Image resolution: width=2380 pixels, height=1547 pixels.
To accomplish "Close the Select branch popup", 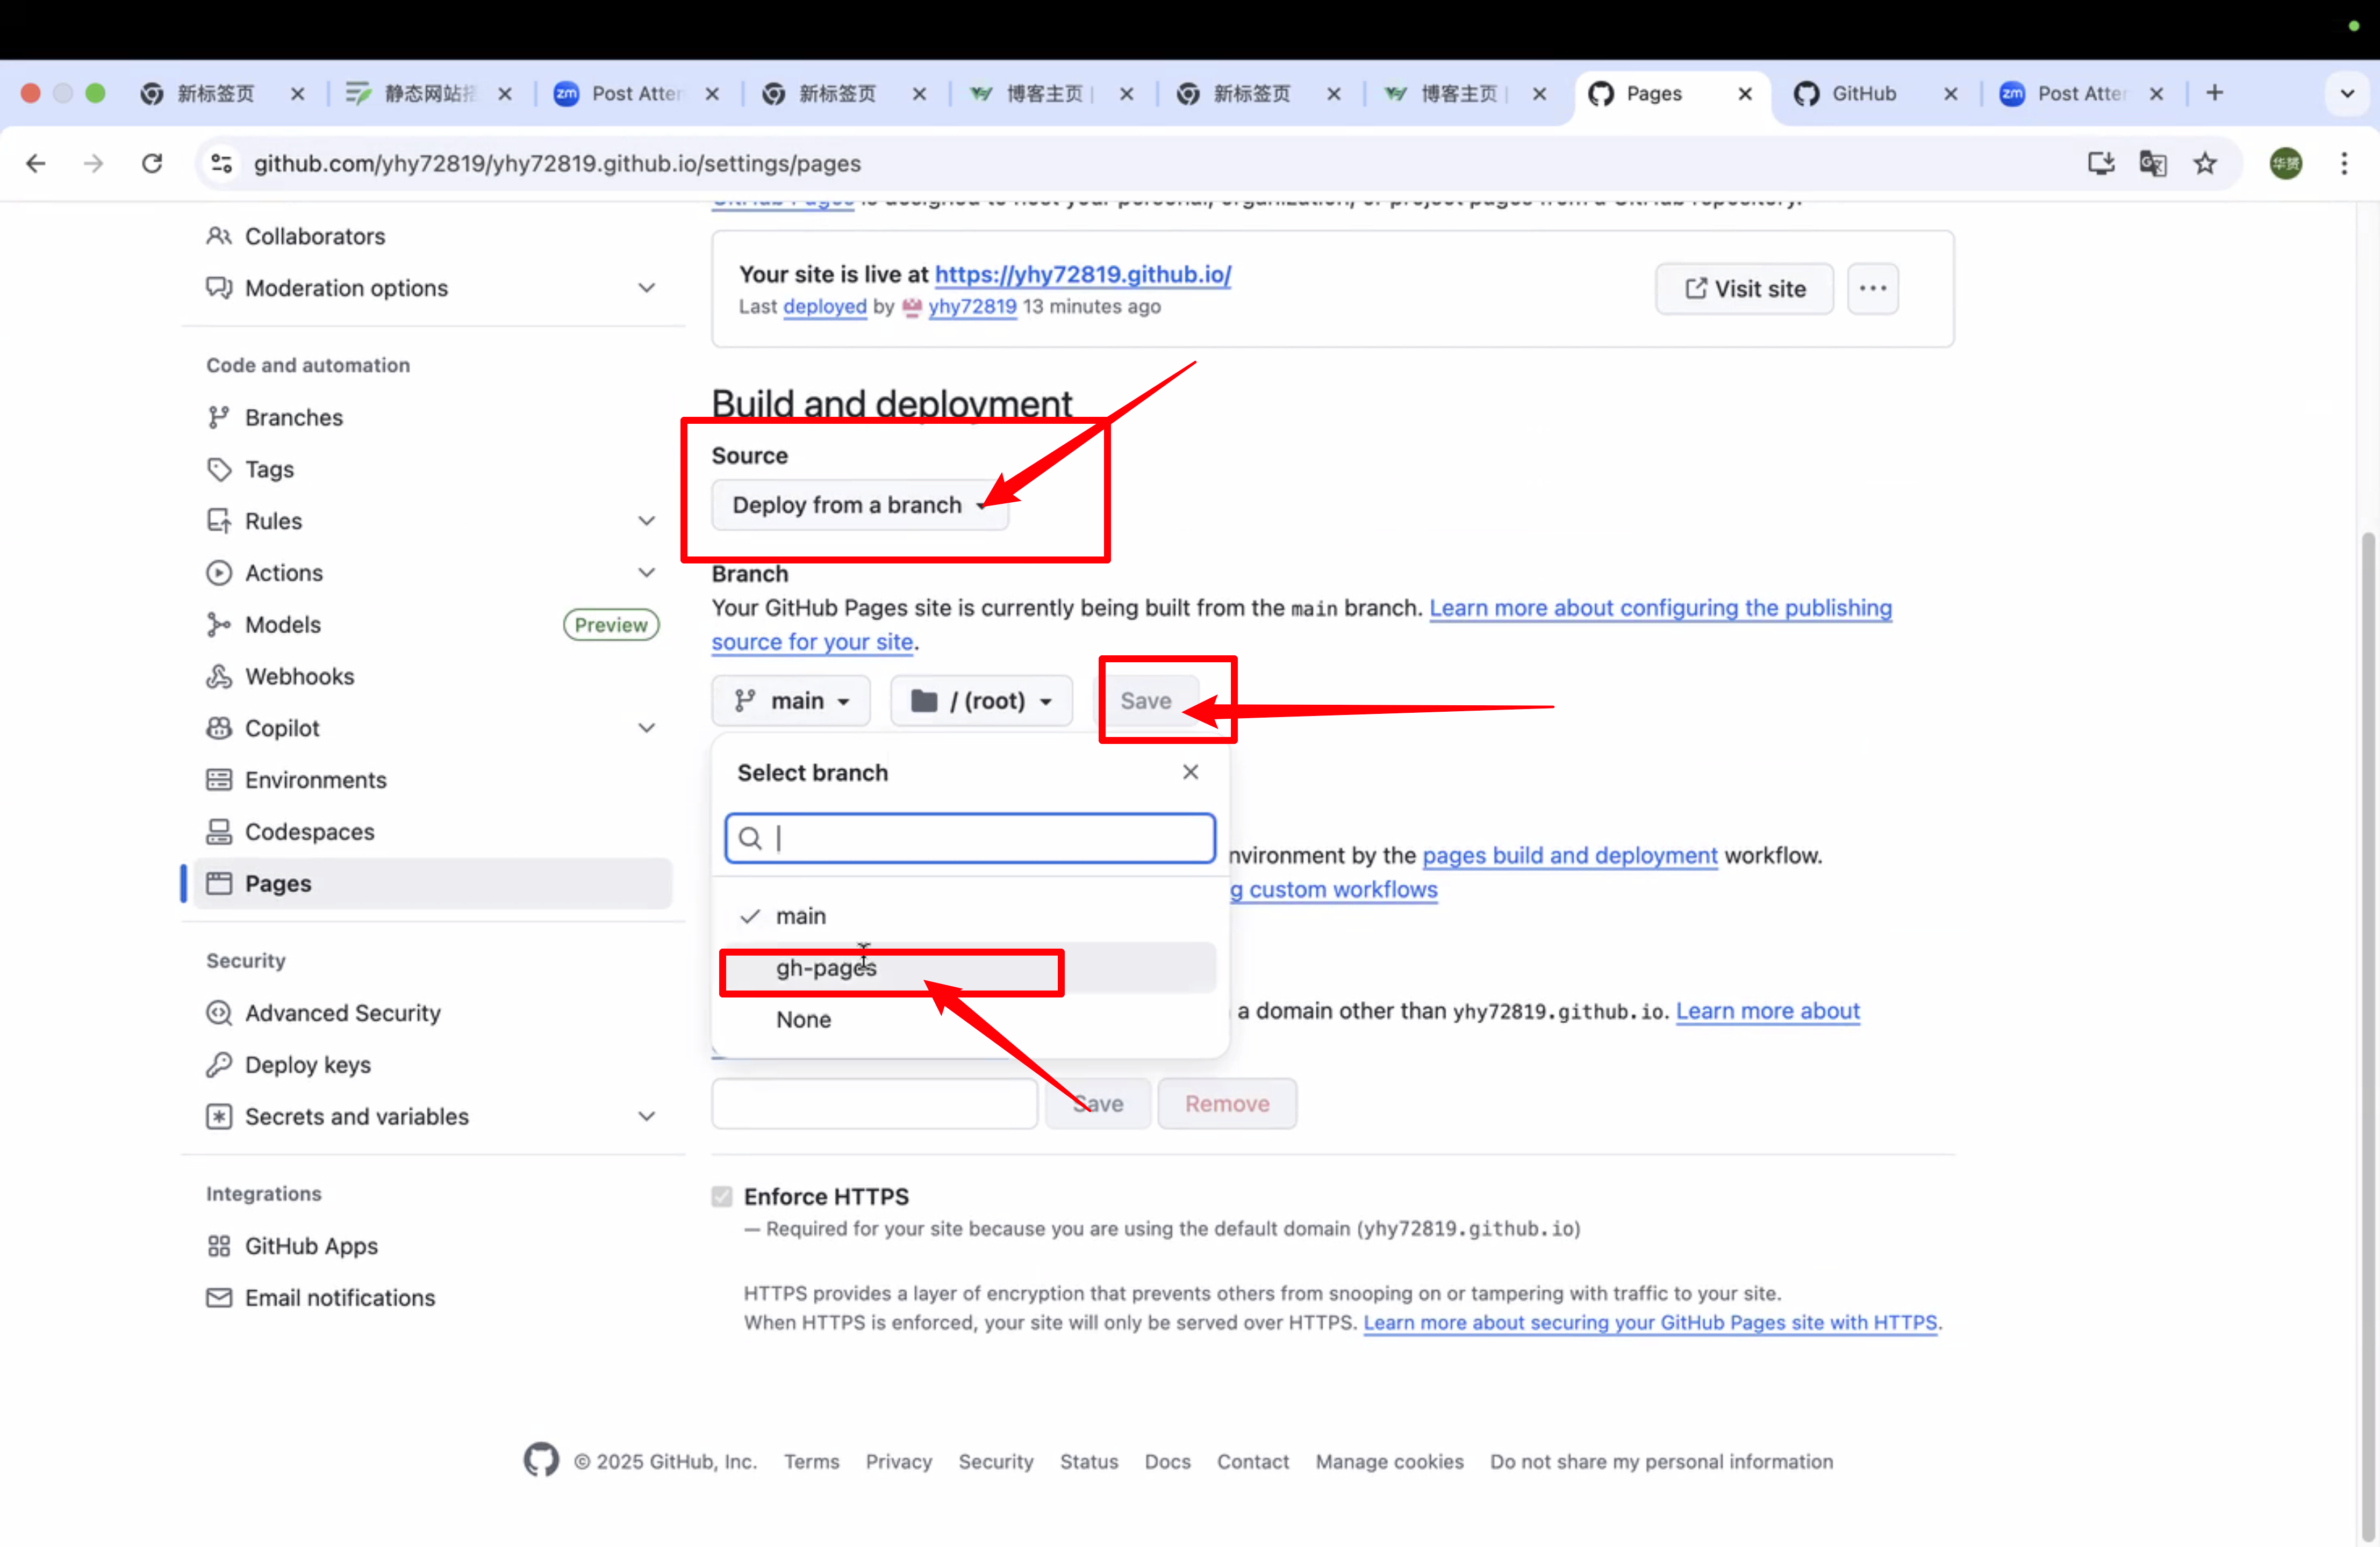I will point(1190,771).
